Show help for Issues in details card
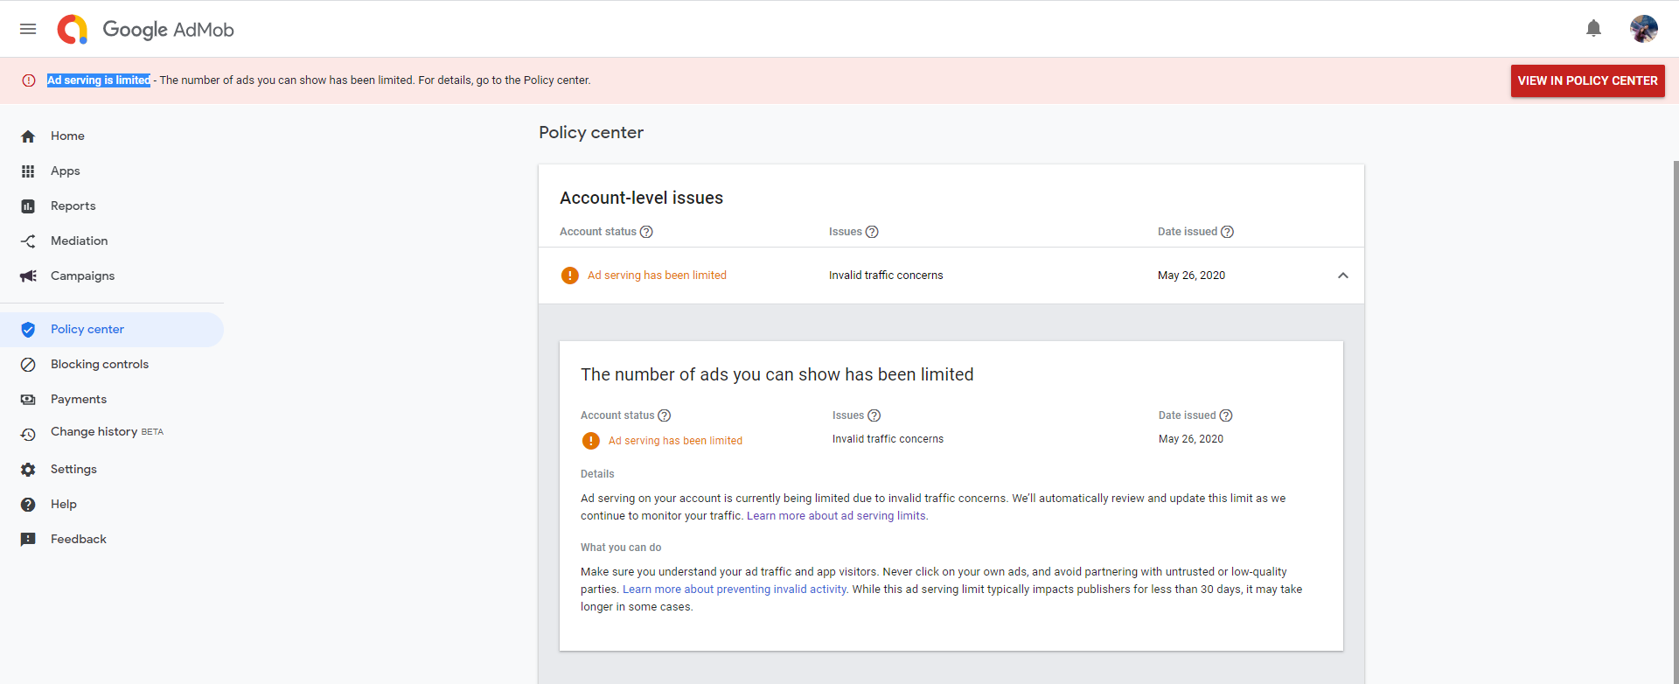This screenshot has height=684, width=1679. click(x=874, y=415)
